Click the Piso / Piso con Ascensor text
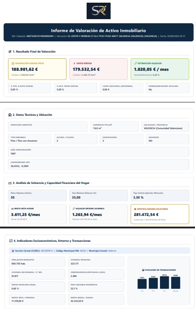This screenshot has height=313, width=195. [x=24, y=141]
